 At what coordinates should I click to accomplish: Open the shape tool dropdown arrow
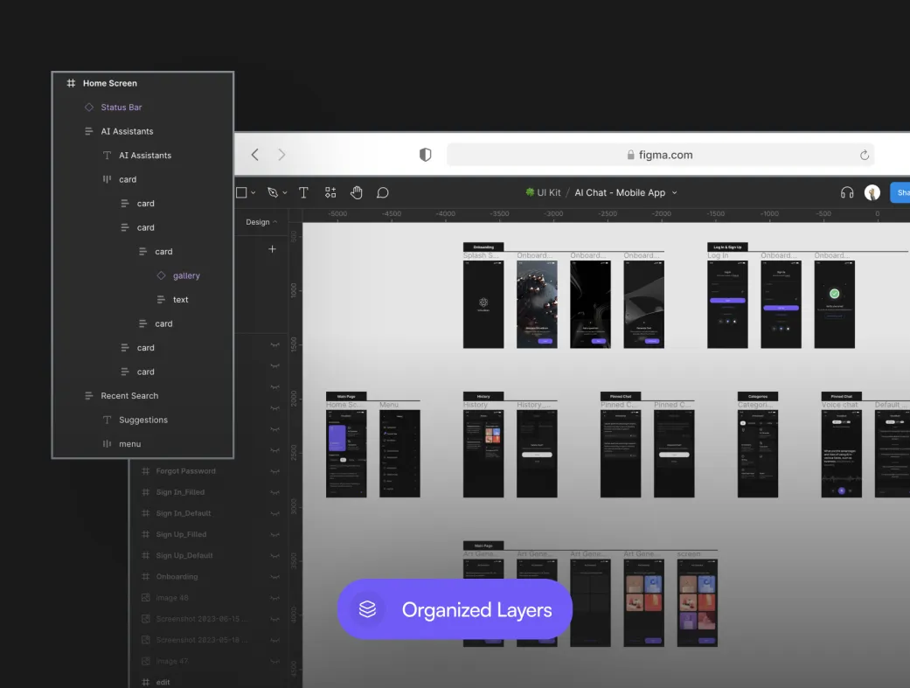point(254,192)
